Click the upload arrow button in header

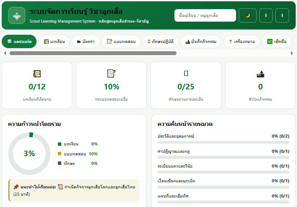click(x=282, y=16)
